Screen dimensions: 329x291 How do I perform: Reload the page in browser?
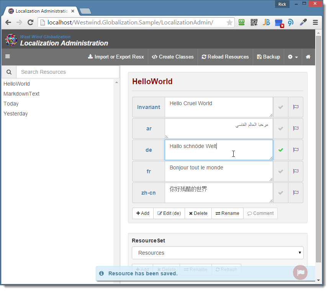pos(30,23)
